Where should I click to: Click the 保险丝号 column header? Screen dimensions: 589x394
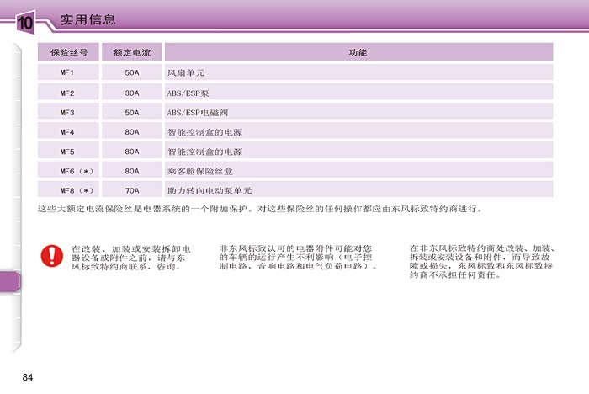coord(68,52)
